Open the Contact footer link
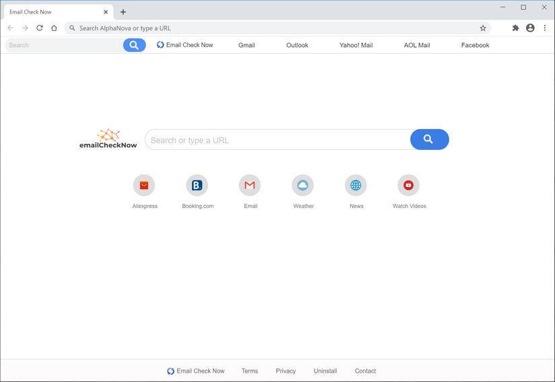 point(365,371)
